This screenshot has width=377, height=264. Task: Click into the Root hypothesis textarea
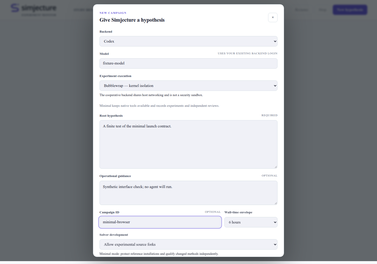[188, 144]
